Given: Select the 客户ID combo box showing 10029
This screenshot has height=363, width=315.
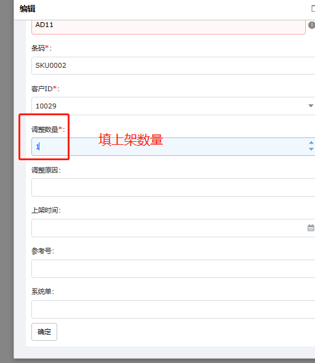Looking at the screenshot, I should point(173,106).
